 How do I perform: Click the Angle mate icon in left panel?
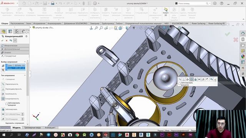(x=3, y=119)
